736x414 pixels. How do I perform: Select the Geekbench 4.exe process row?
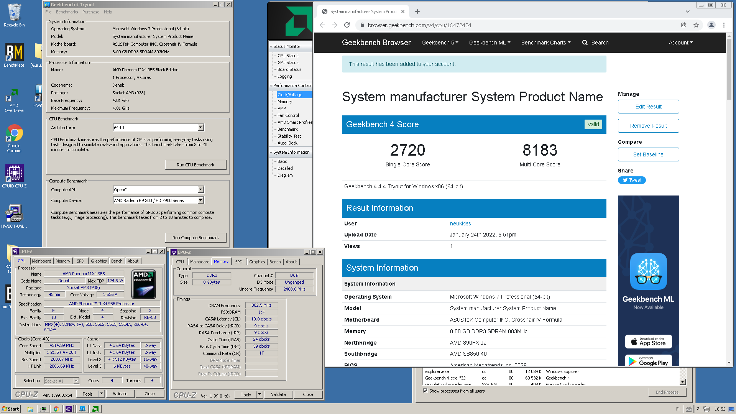click(552, 378)
